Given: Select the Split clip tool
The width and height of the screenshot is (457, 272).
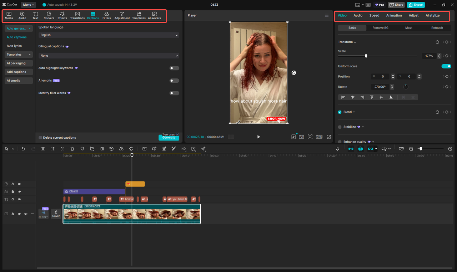Looking at the screenshot, I should (43, 149).
